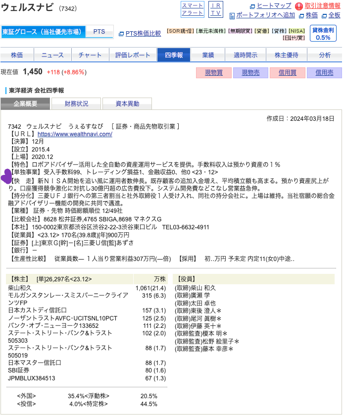The width and height of the screenshot is (345, 419).
Task: Click the 信用買 button
Action: tap(287, 73)
